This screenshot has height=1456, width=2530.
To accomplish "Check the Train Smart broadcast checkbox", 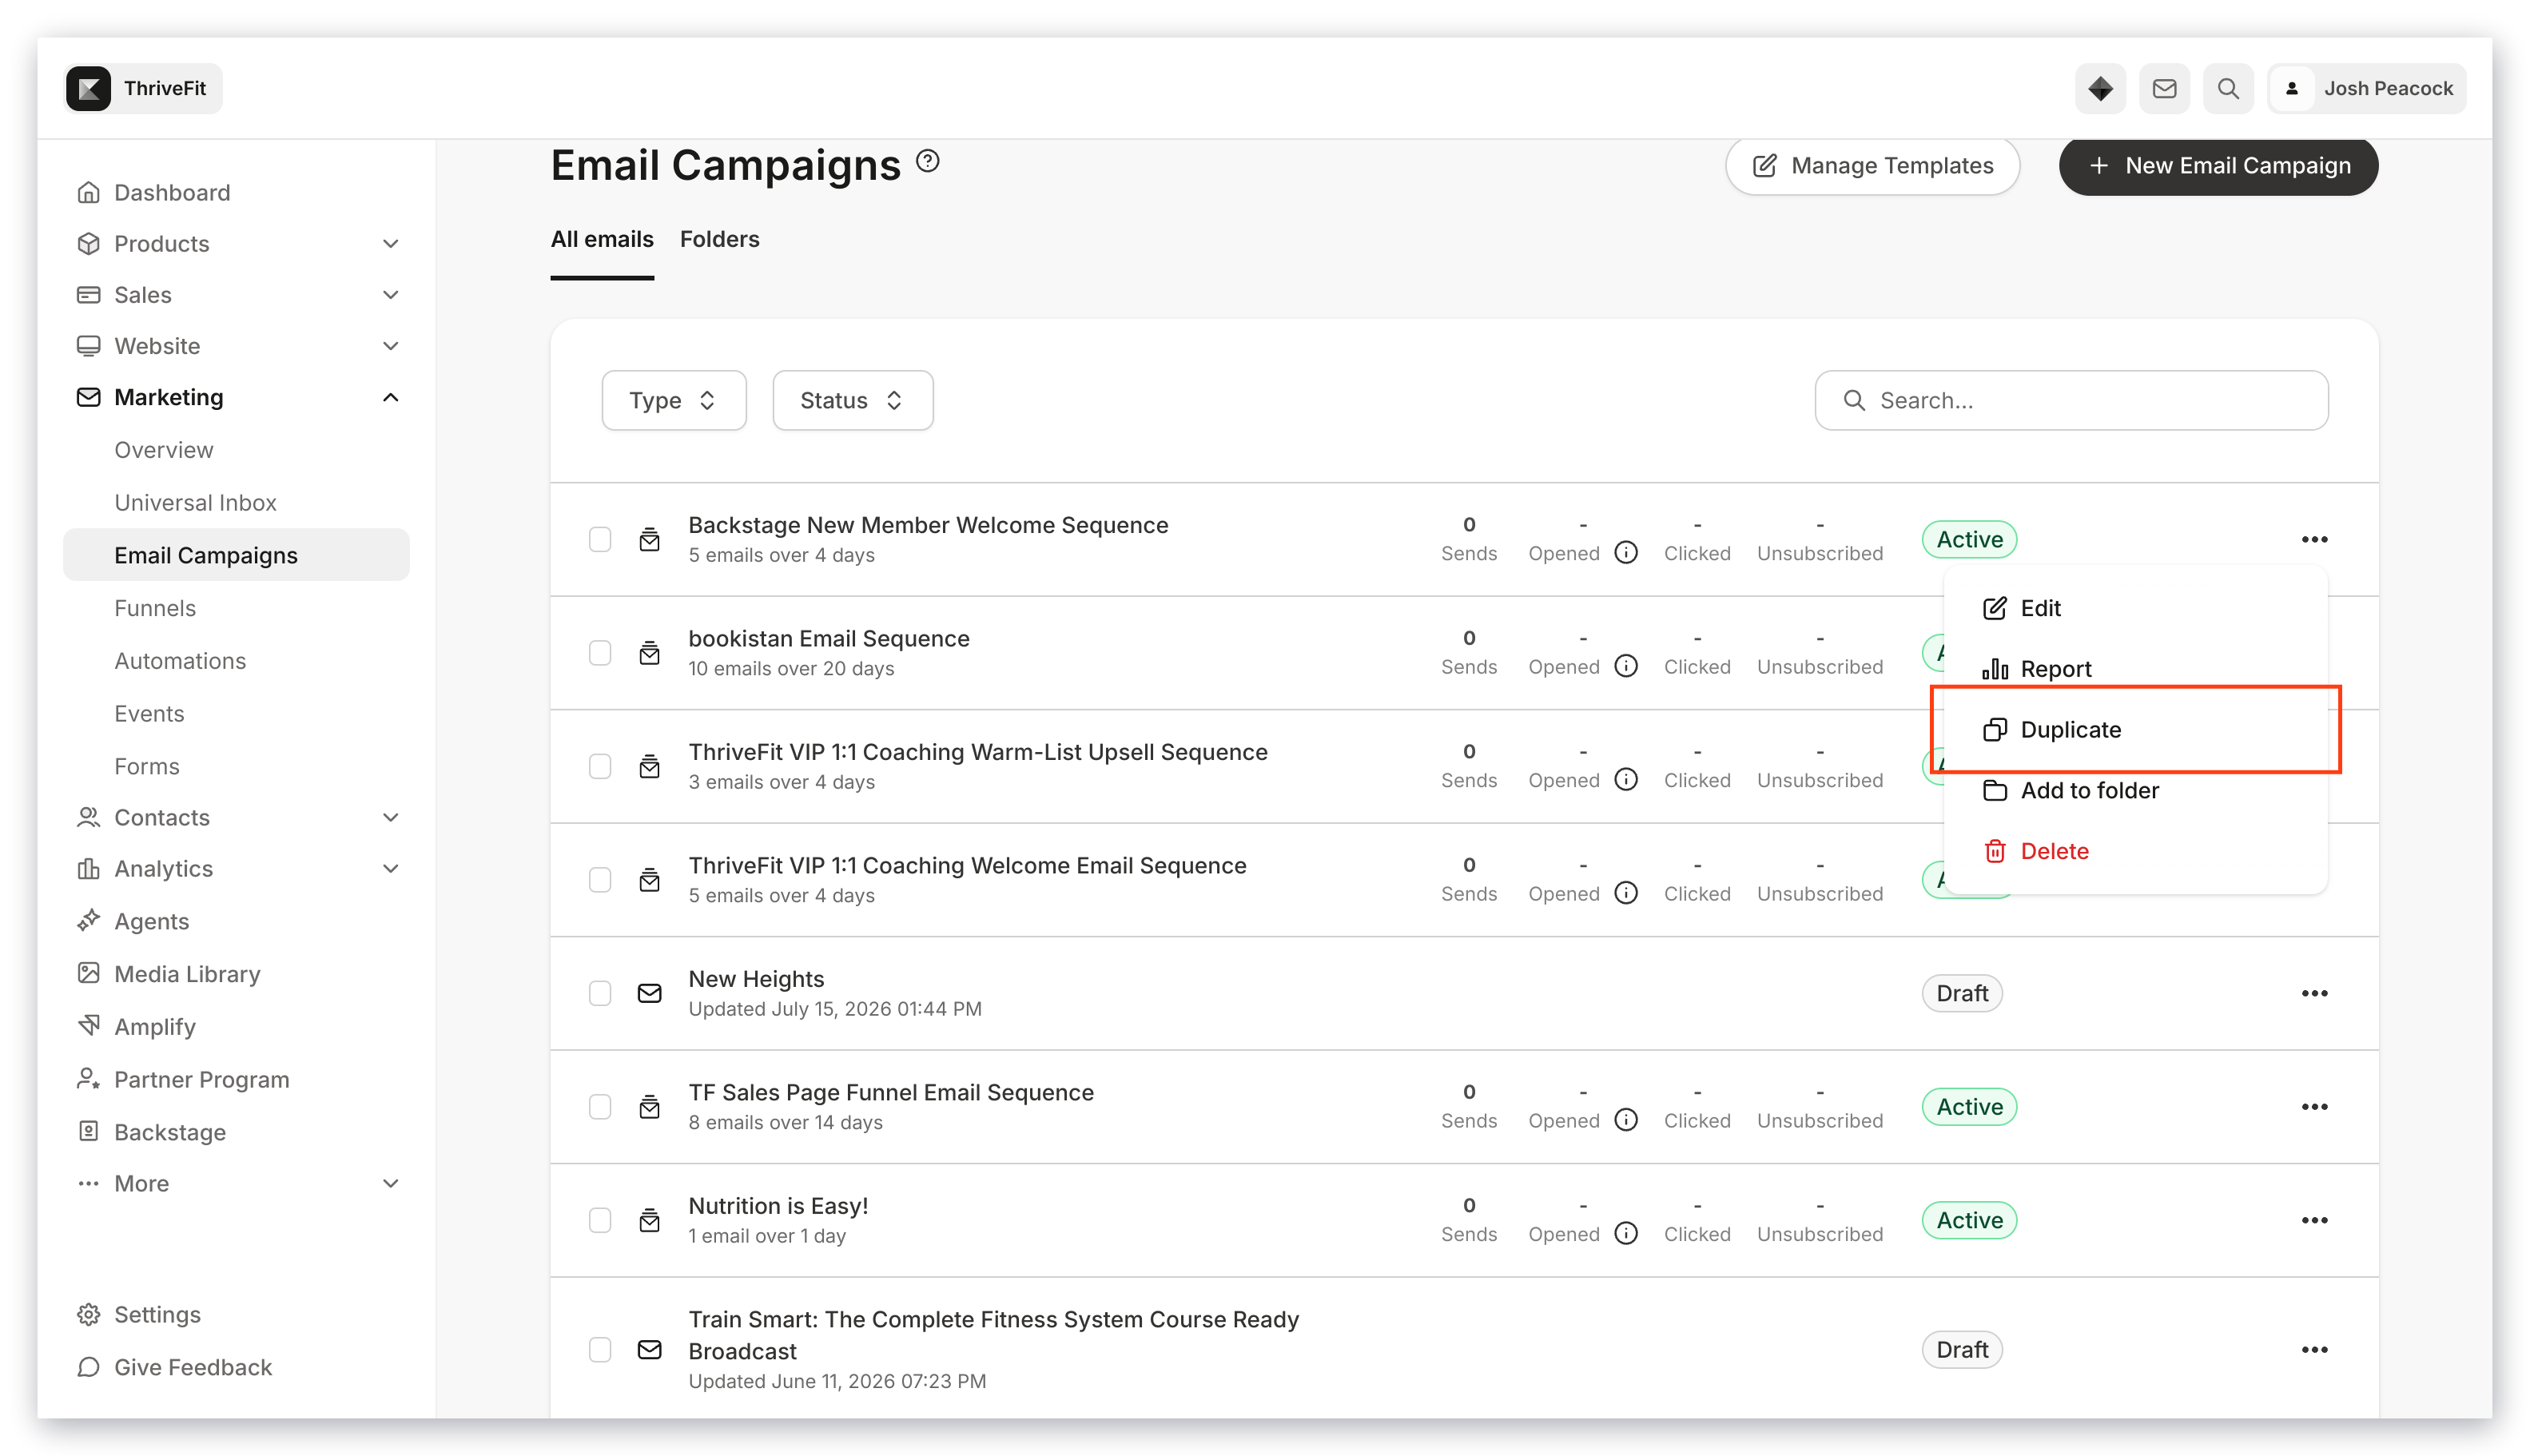I will point(599,1349).
